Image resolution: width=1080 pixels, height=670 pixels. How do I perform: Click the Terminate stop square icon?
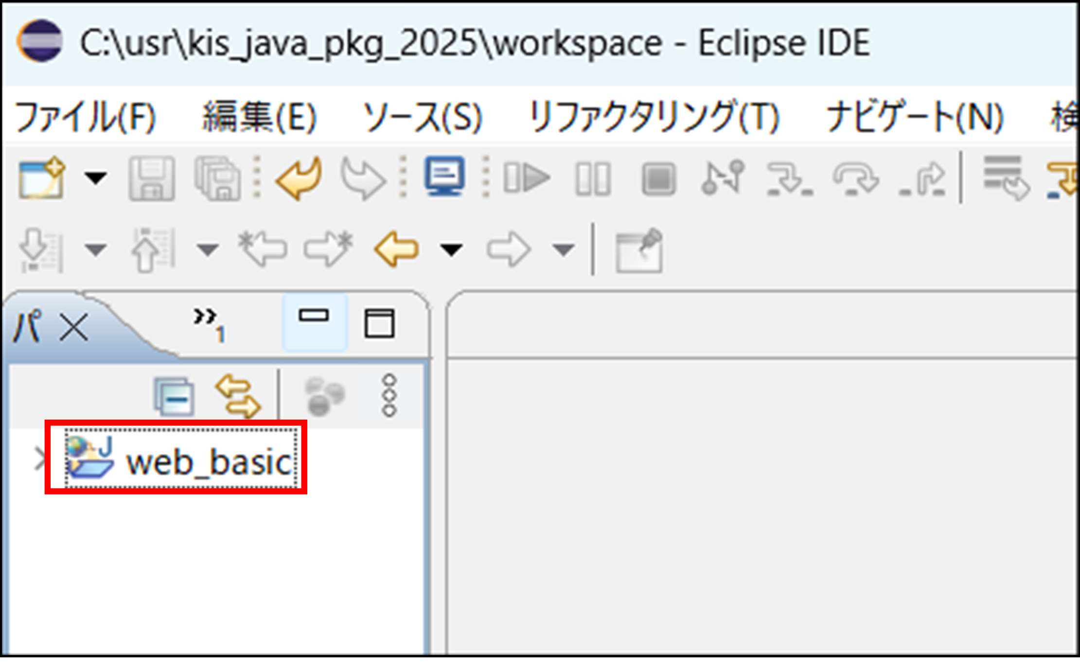pos(658,178)
